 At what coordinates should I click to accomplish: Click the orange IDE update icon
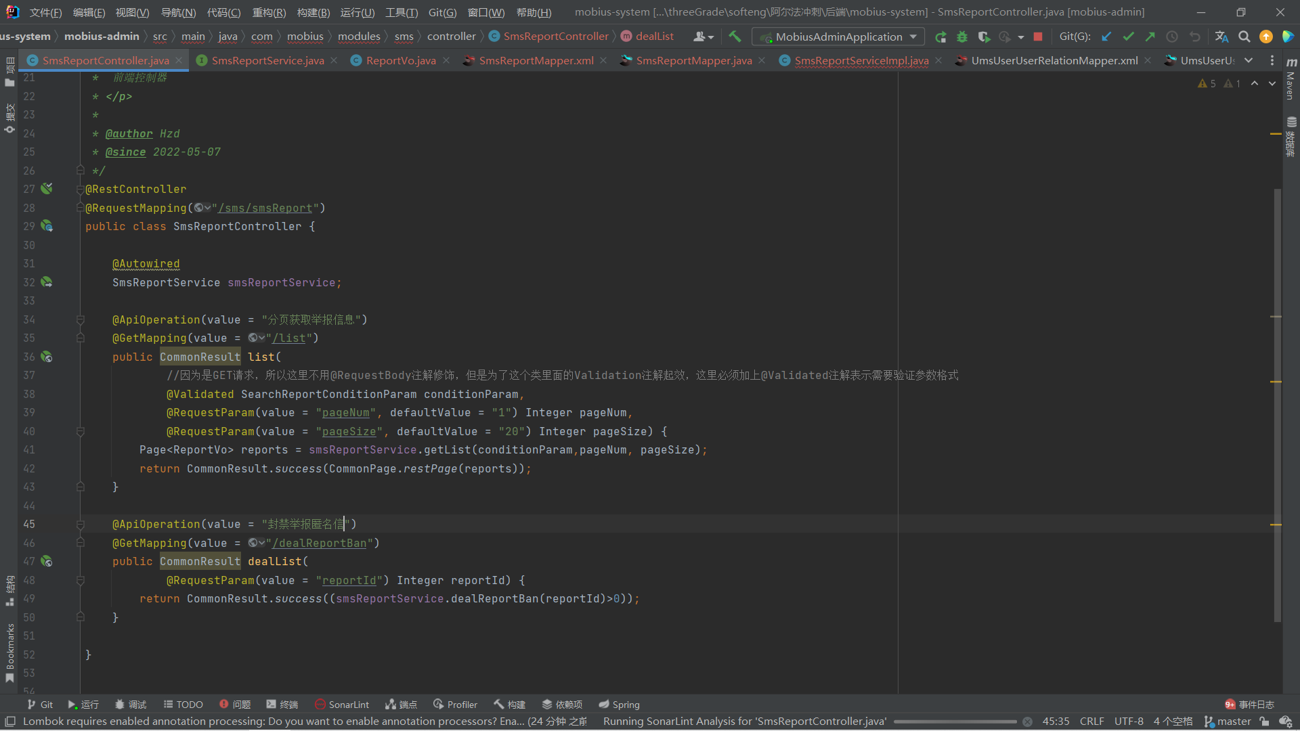1265,37
